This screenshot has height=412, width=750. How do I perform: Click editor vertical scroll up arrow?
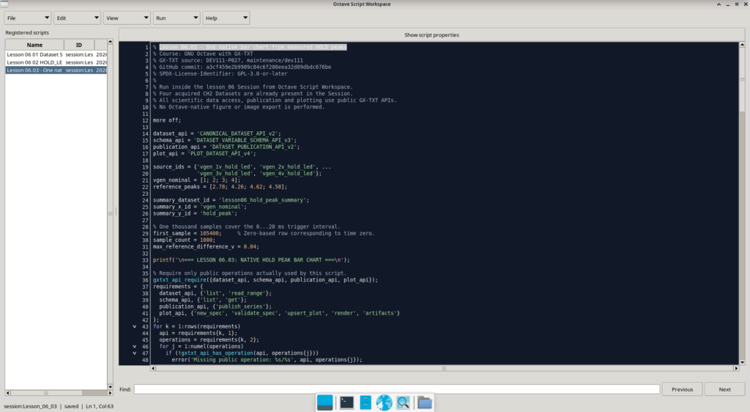tap(742, 45)
